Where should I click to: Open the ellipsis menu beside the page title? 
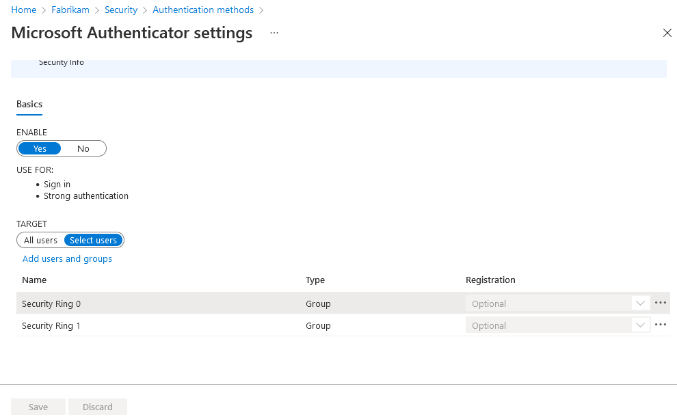coord(274,33)
